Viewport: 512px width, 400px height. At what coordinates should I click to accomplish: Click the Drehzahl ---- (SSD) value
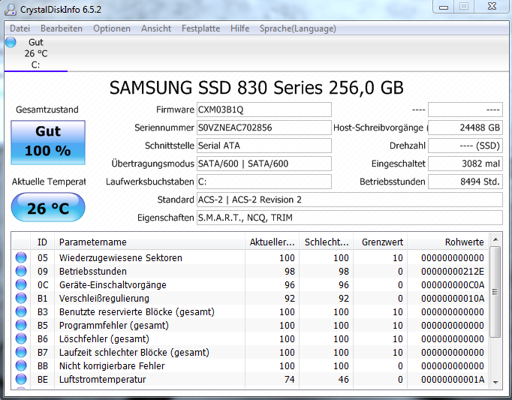pos(465,146)
